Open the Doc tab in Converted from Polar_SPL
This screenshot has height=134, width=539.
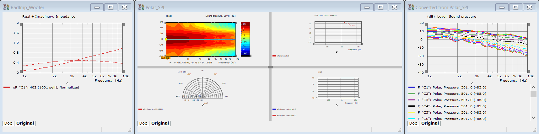coord(413,123)
